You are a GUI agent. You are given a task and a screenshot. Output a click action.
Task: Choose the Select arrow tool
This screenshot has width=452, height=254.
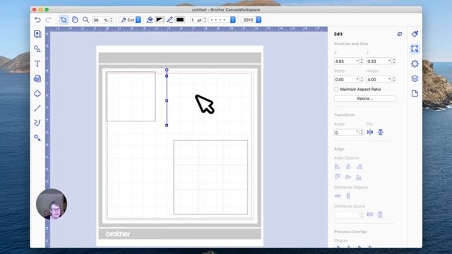coord(64,20)
